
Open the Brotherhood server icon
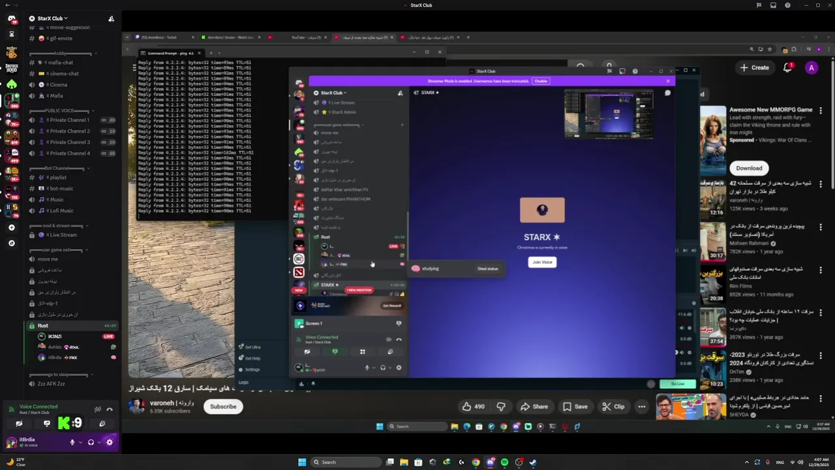point(11,67)
